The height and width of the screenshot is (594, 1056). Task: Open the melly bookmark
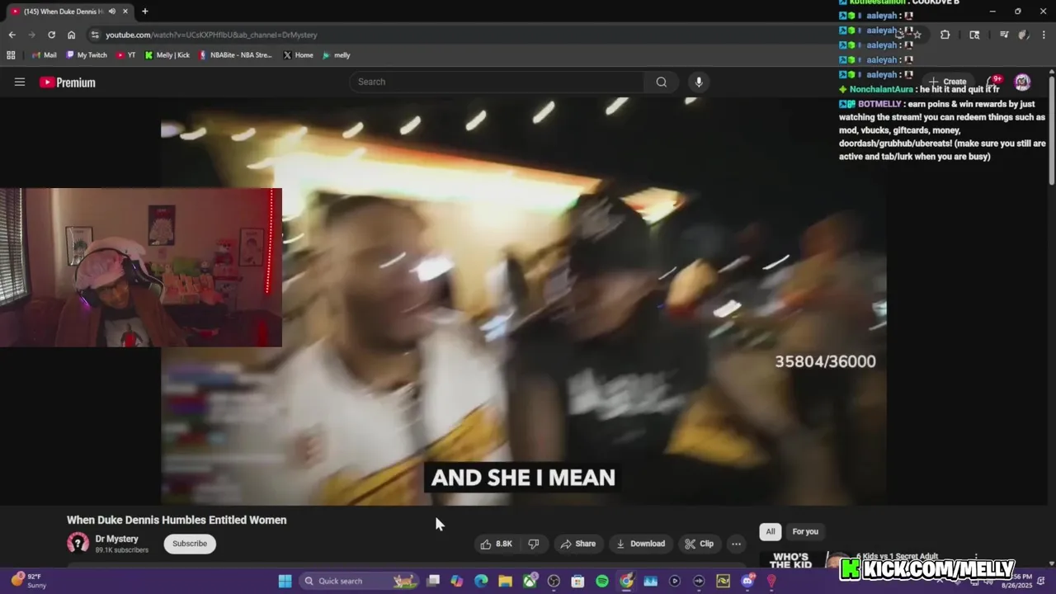pos(337,55)
